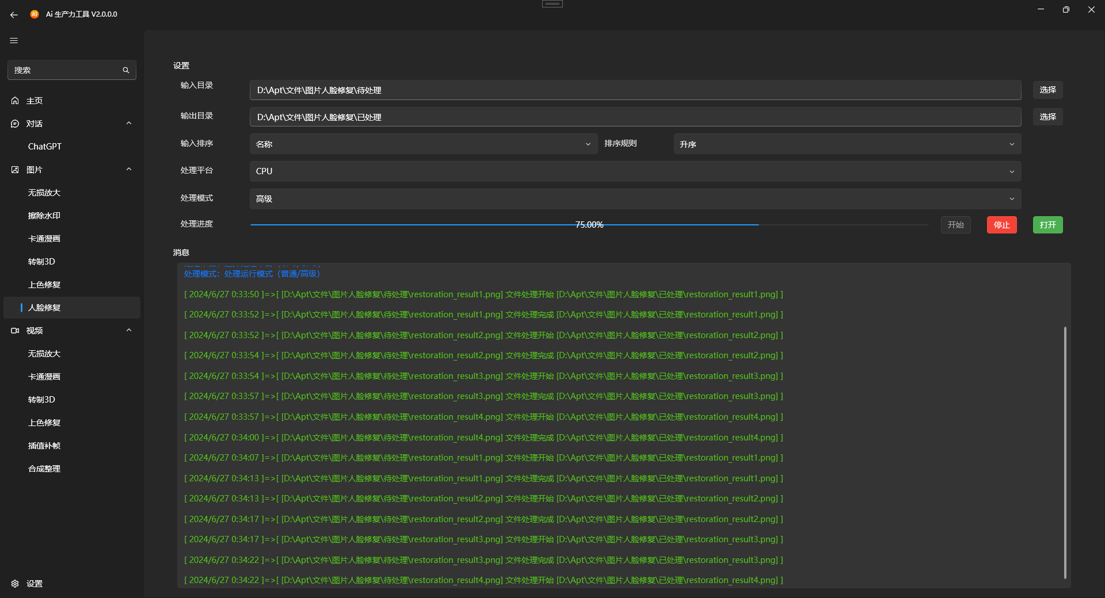
Task: Click the 处理平台 label
Action: (x=197, y=170)
